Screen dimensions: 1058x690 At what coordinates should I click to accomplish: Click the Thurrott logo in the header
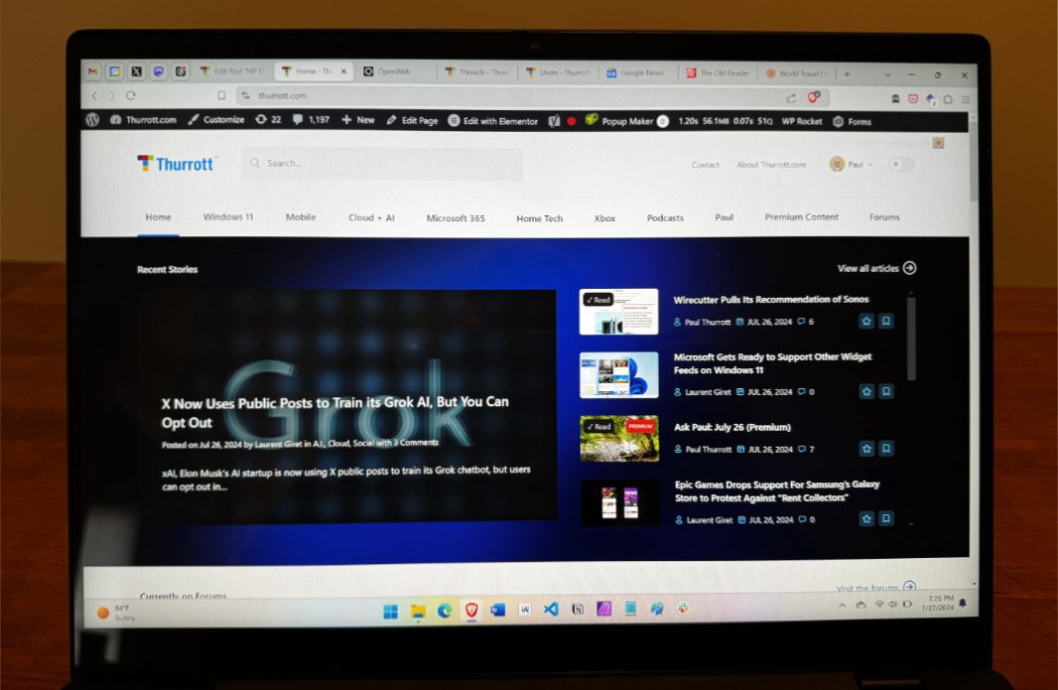(x=176, y=164)
